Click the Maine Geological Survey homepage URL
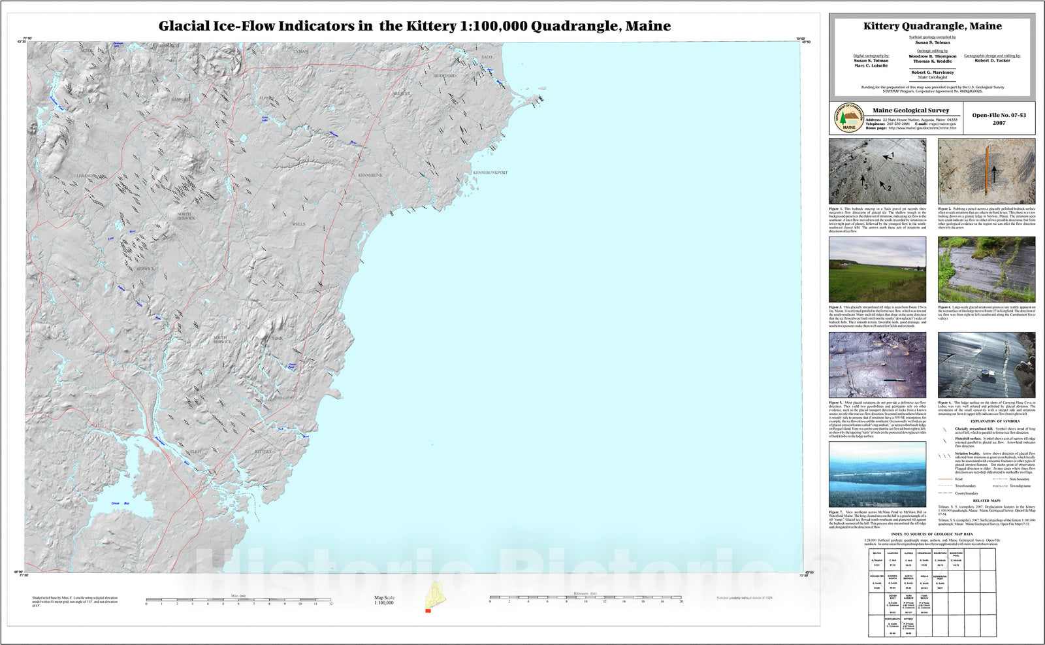Viewport: 1045px width, 645px height. tap(922, 128)
